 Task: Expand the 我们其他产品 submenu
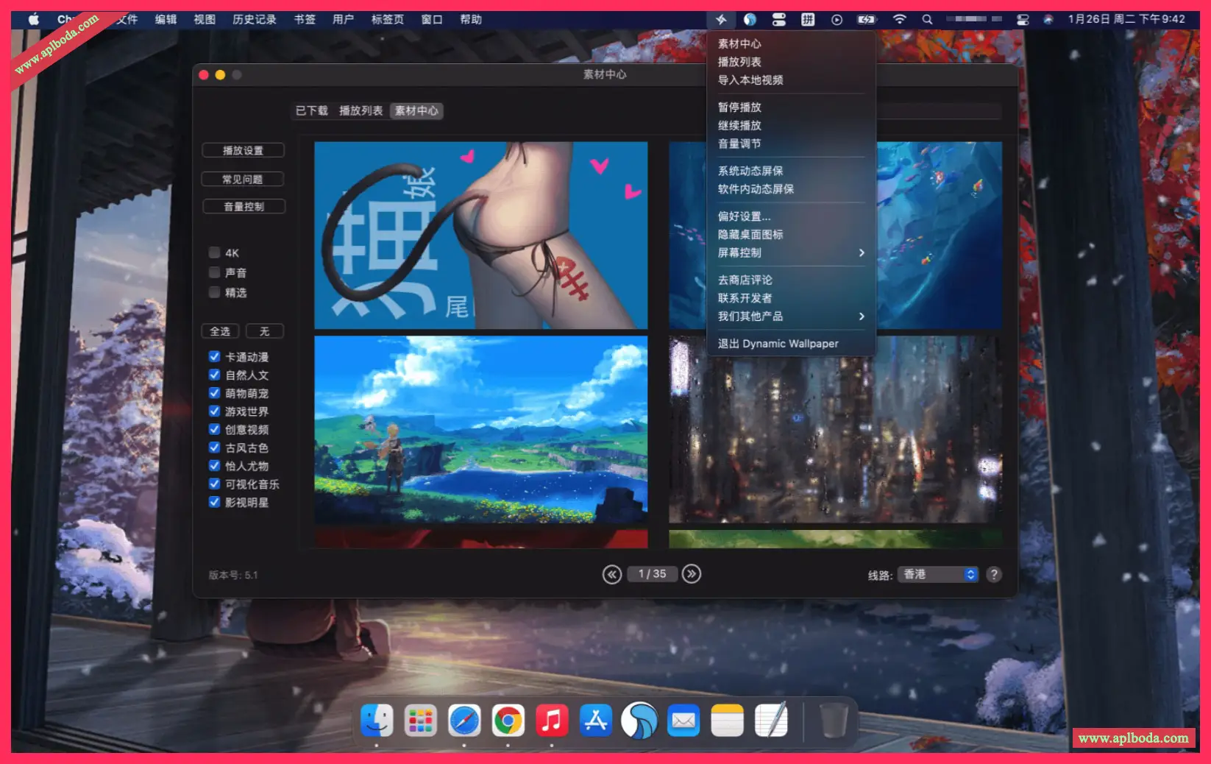790,316
